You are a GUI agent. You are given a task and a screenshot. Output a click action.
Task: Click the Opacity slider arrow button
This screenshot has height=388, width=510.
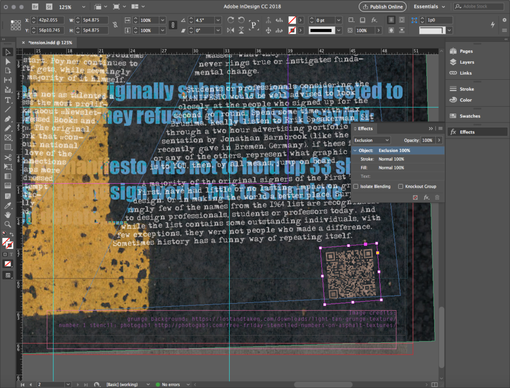[x=439, y=140]
